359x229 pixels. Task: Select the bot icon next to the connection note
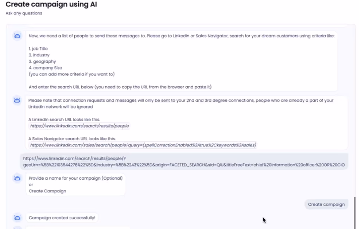point(17,100)
